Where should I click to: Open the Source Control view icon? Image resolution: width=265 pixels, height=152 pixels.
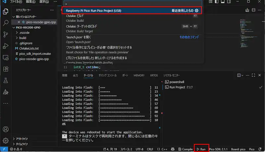(6, 34)
